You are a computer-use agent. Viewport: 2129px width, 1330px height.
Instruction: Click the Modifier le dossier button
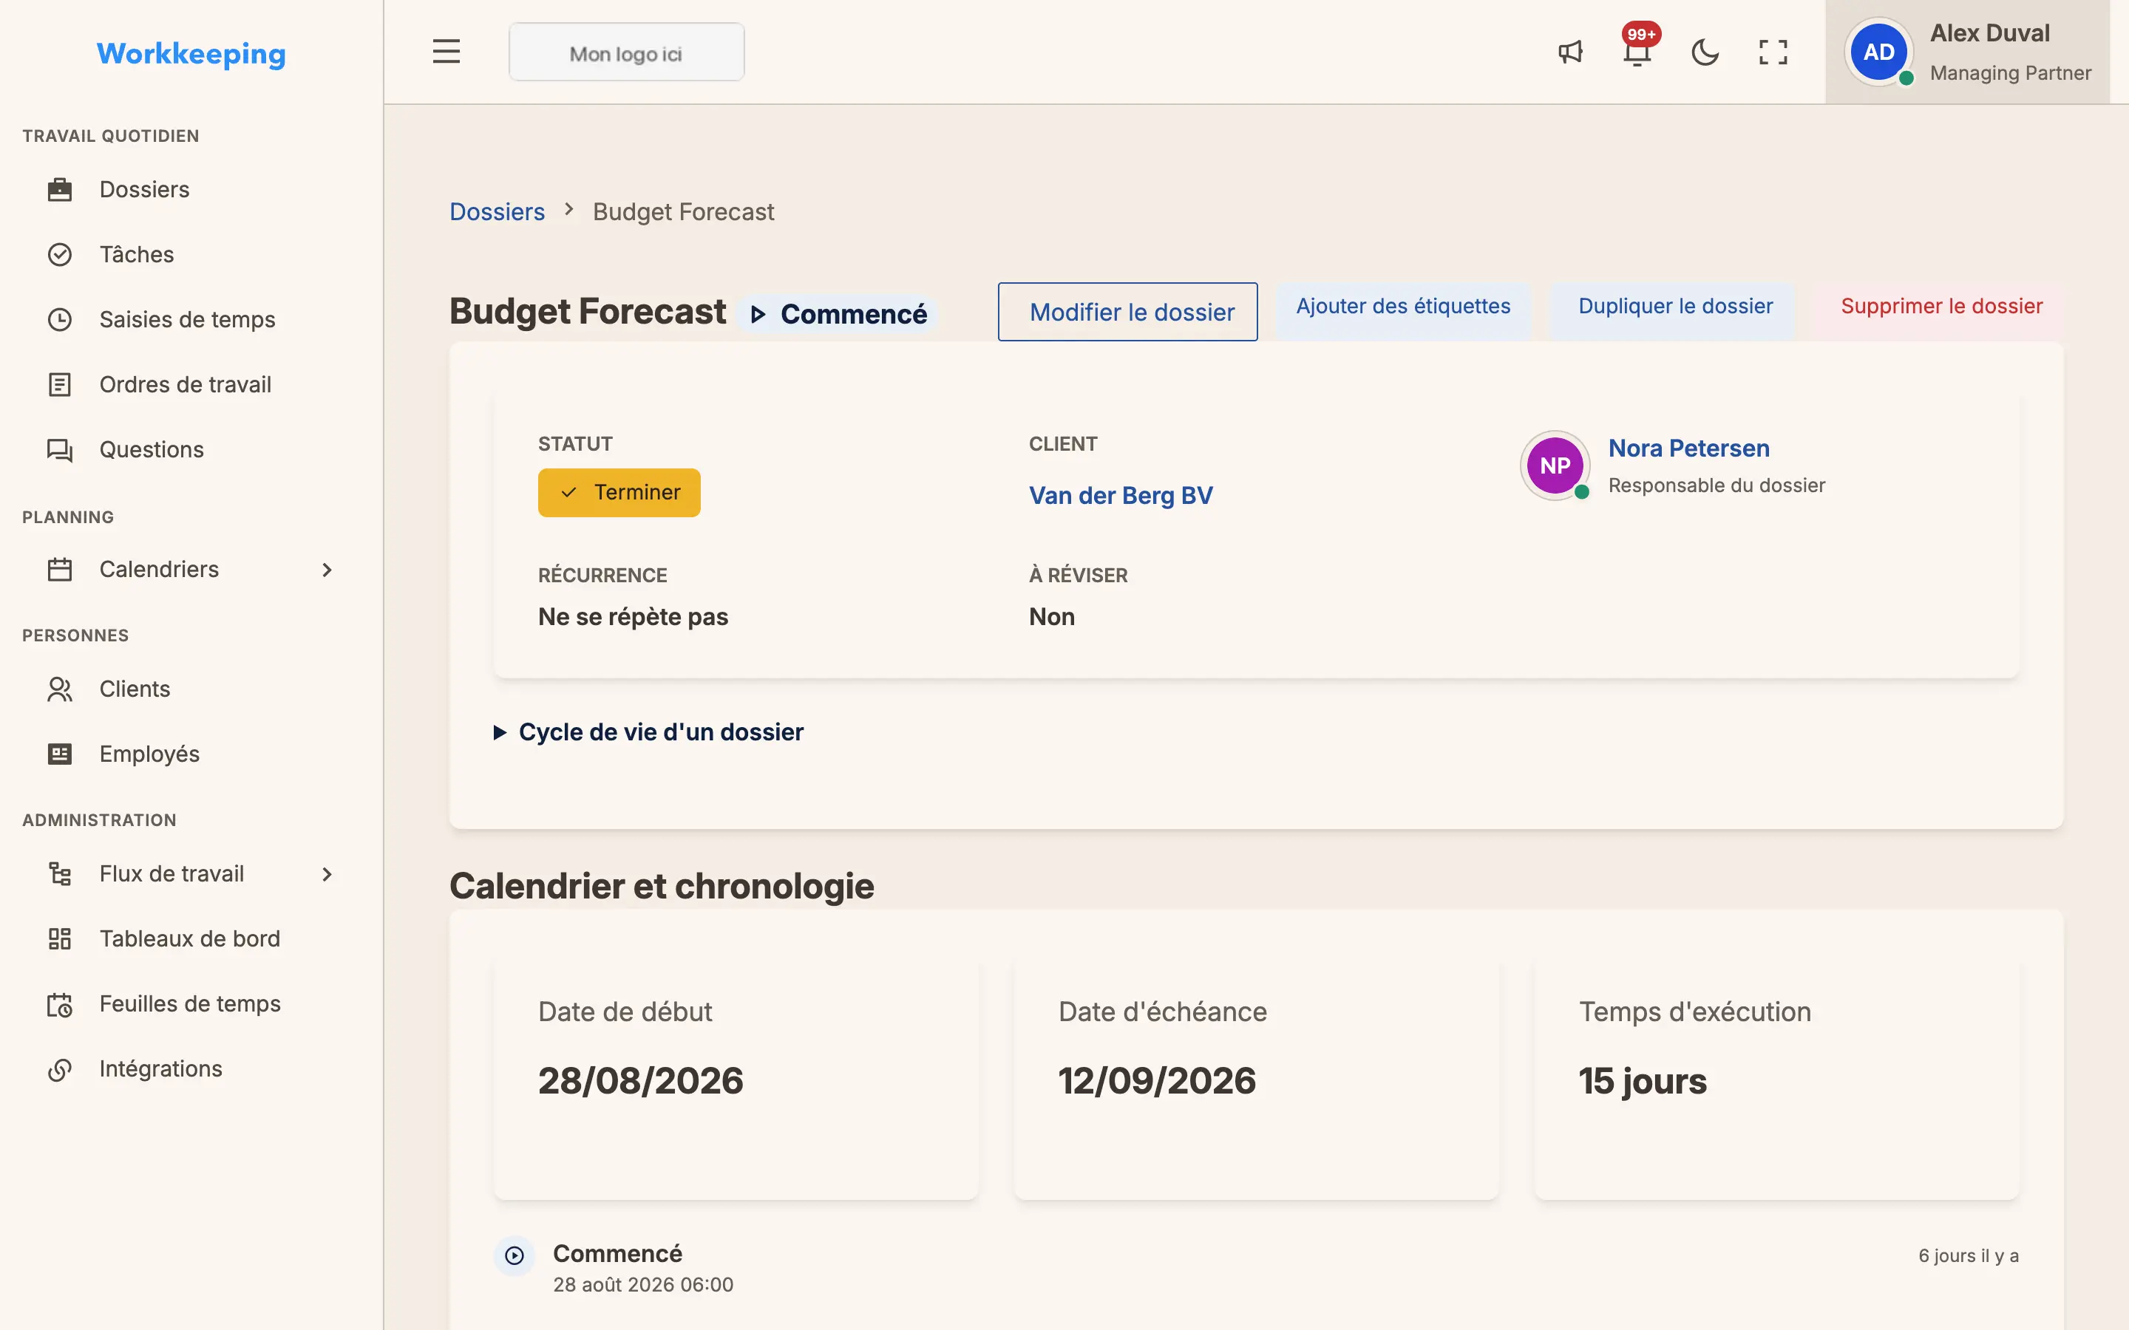(1128, 311)
